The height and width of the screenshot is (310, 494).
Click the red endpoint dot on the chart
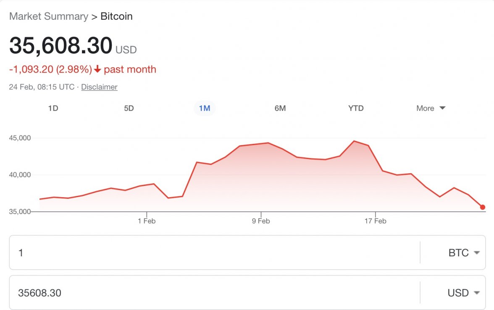point(483,207)
